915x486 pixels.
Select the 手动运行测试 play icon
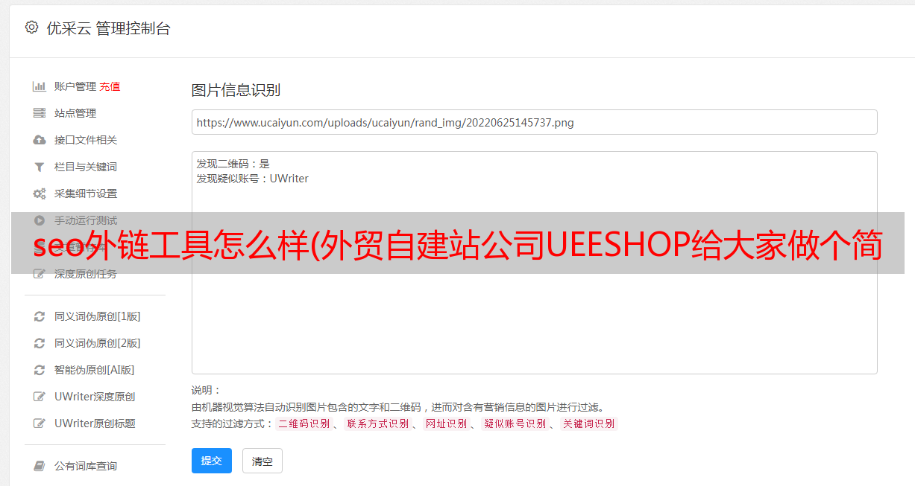pos(40,220)
